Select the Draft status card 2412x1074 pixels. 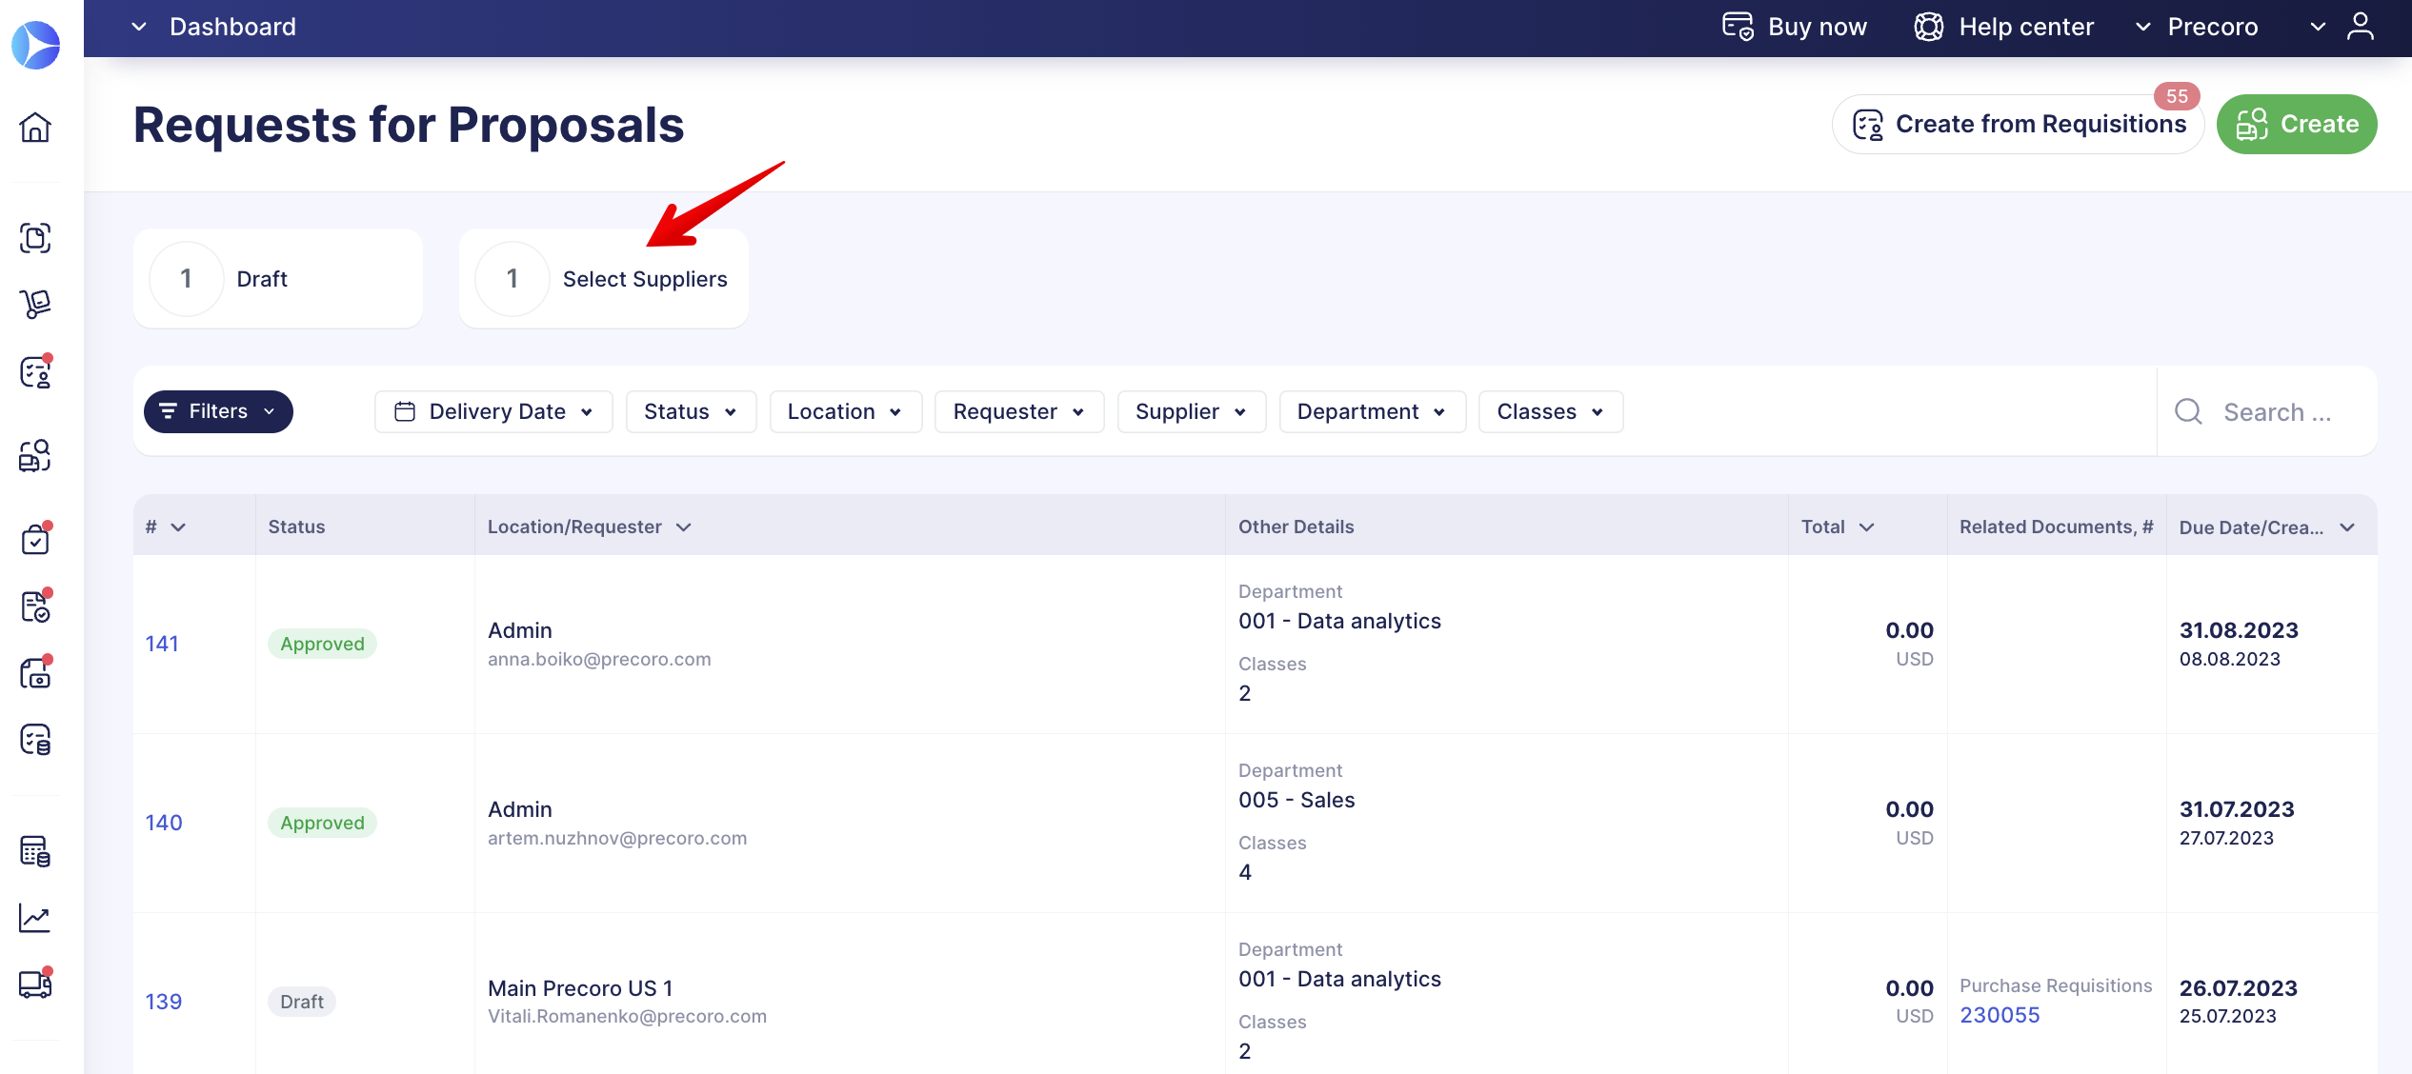click(x=278, y=278)
